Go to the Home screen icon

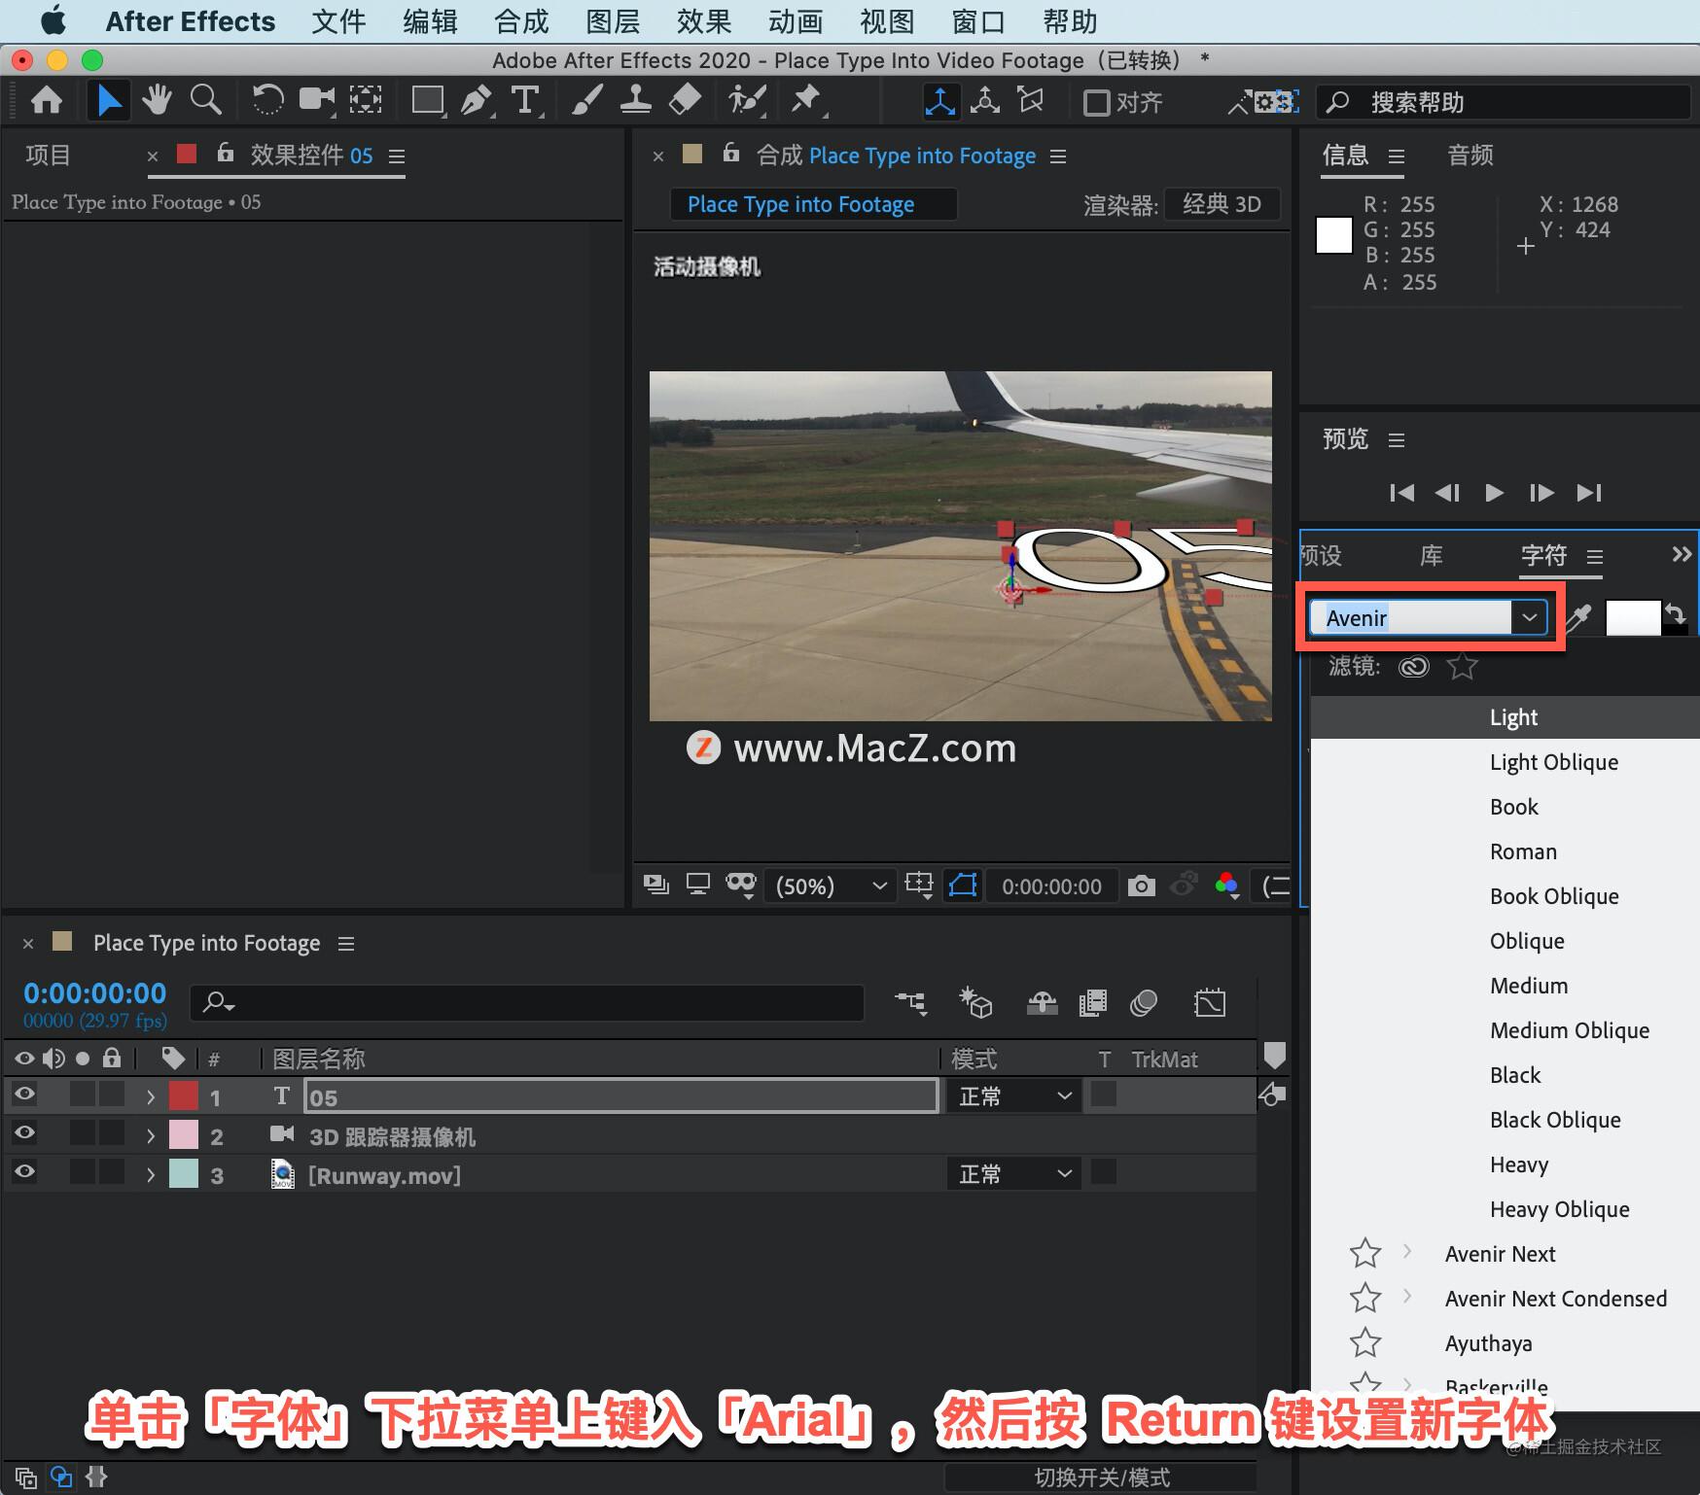click(47, 101)
